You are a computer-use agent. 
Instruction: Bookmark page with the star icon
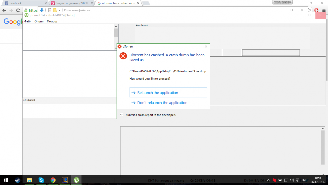[309, 10]
